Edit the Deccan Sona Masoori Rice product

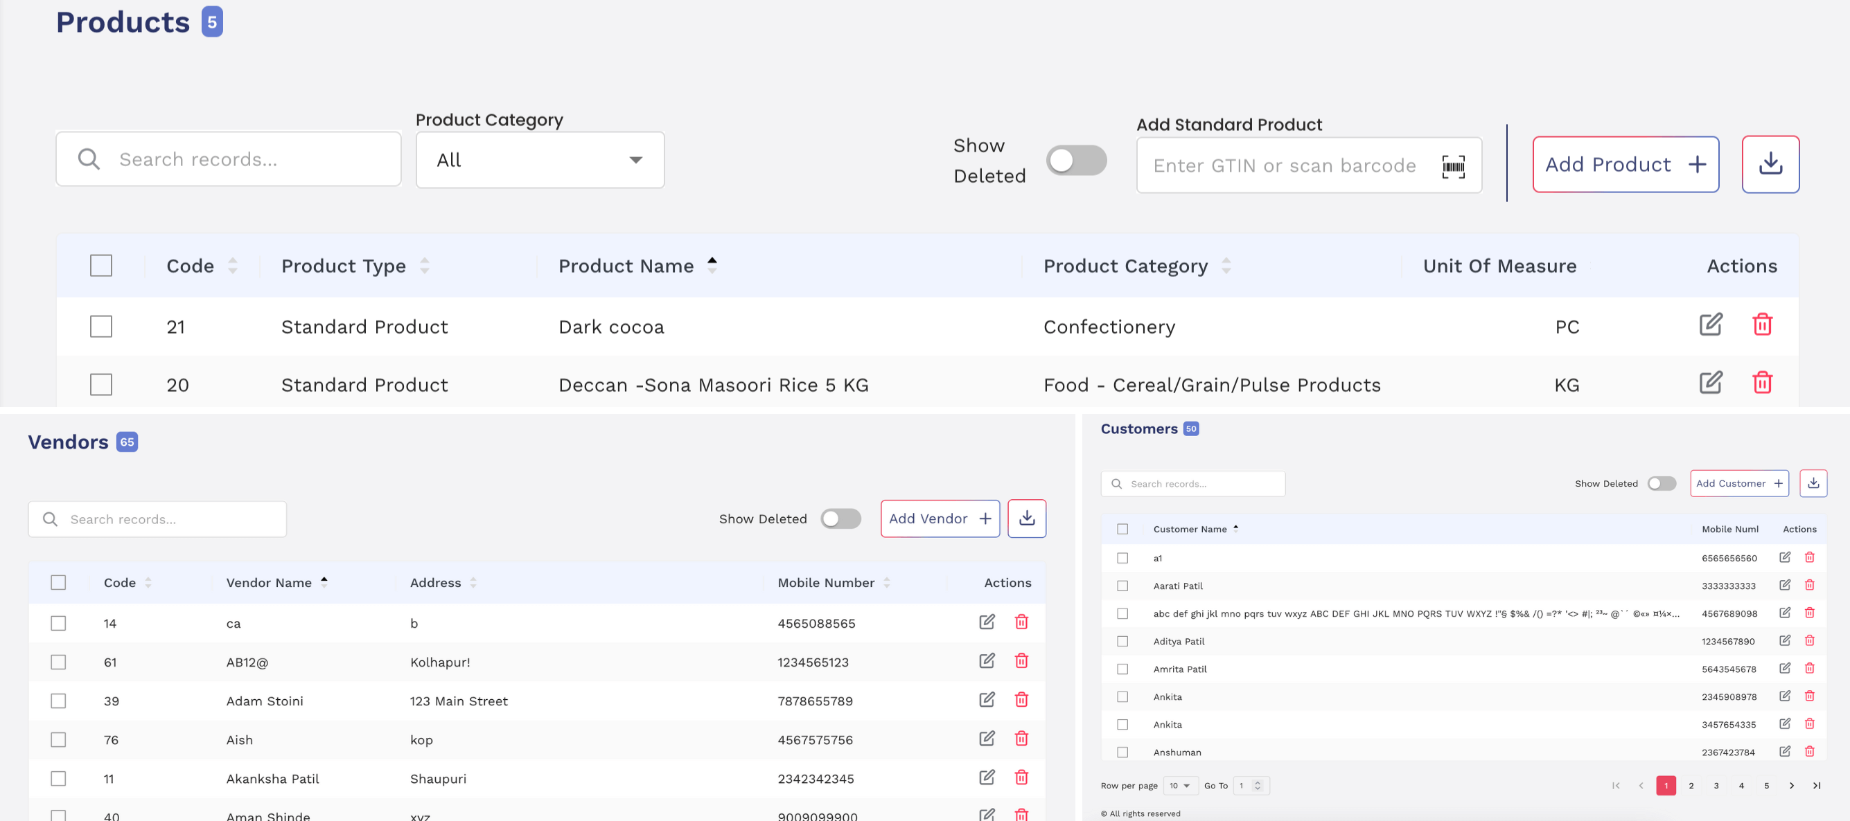tap(1711, 383)
